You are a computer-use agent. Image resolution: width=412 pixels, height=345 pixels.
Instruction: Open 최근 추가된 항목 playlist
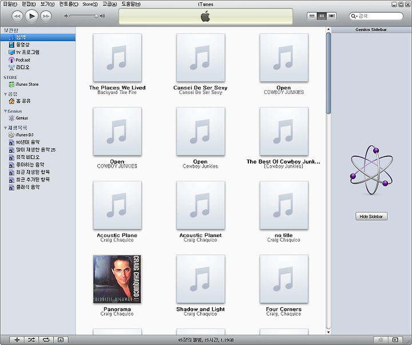[38, 180]
